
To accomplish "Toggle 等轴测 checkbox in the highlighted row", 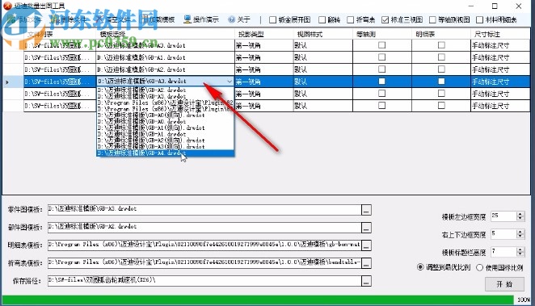I will click(x=381, y=81).
